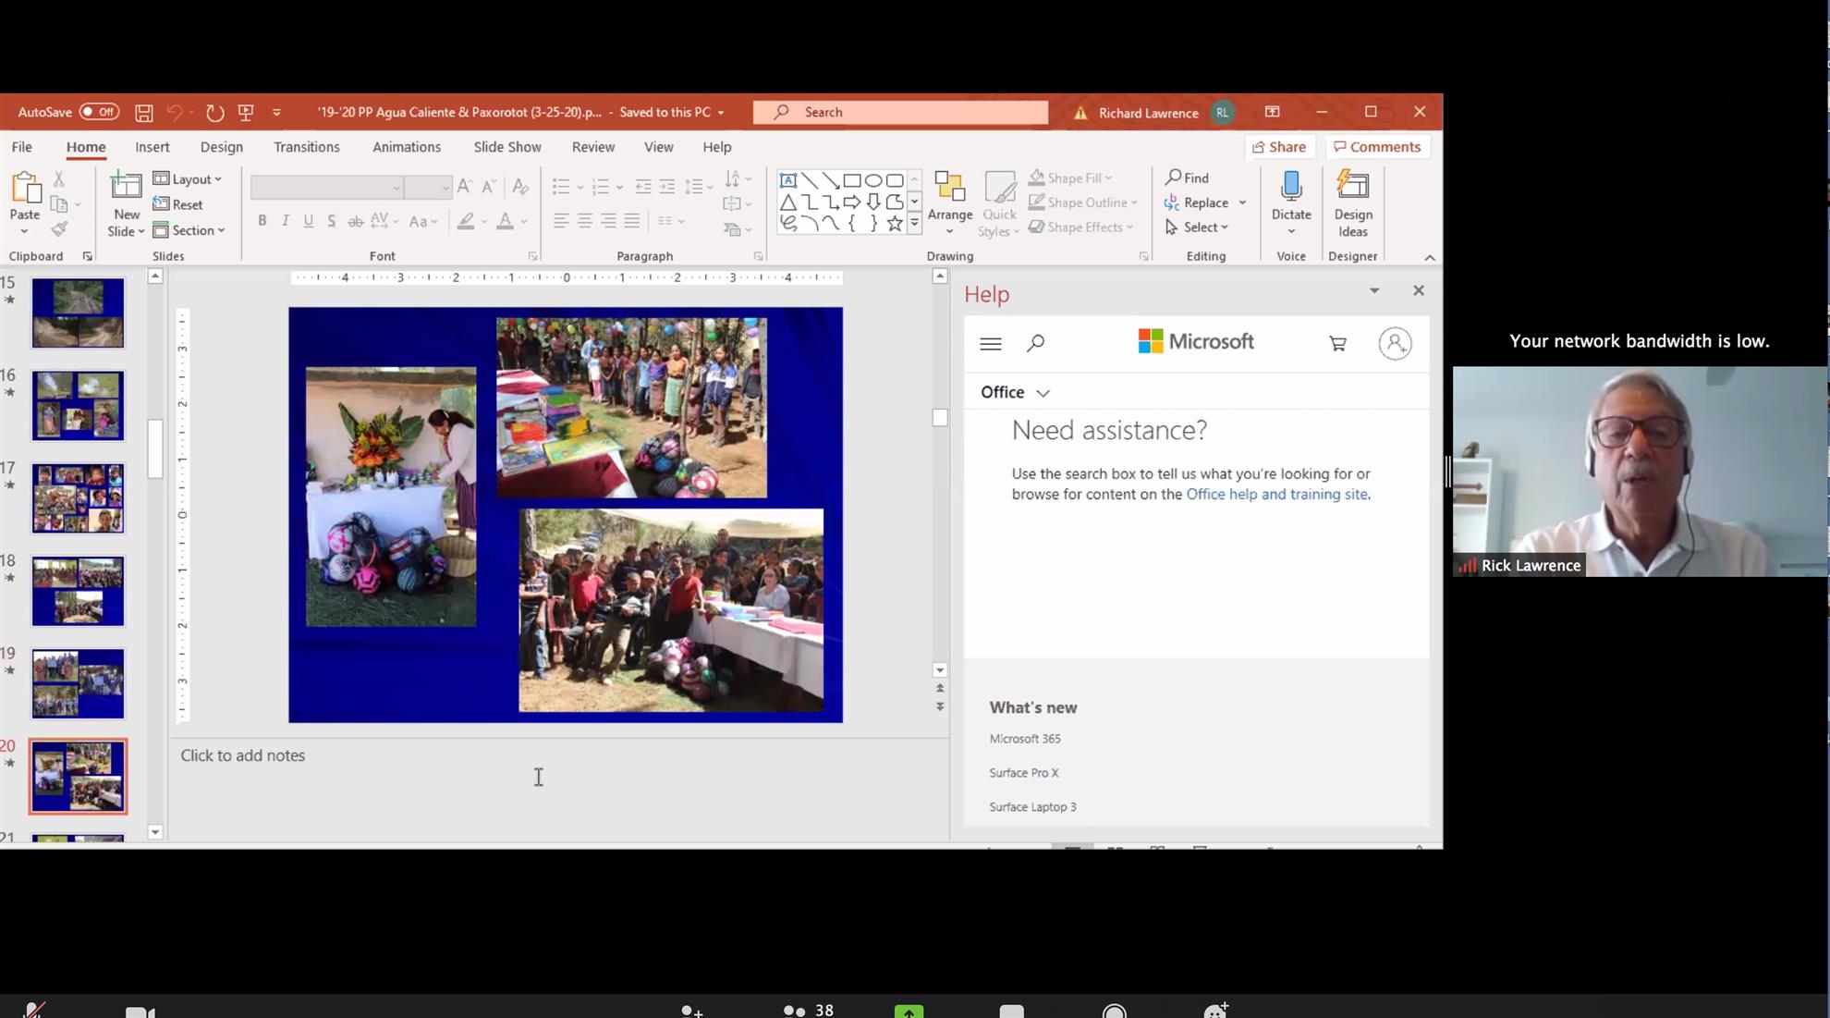This screenshot has height=1018, width=1830.
Task: Open the Slide Show tab
Action: (506, 147)
